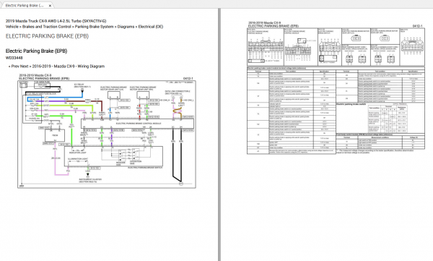Viewport: 433px width, 261px height.
Task: Close the Electric Parking Brake tab
Action: pyautogui.click(x=50, y=6)
